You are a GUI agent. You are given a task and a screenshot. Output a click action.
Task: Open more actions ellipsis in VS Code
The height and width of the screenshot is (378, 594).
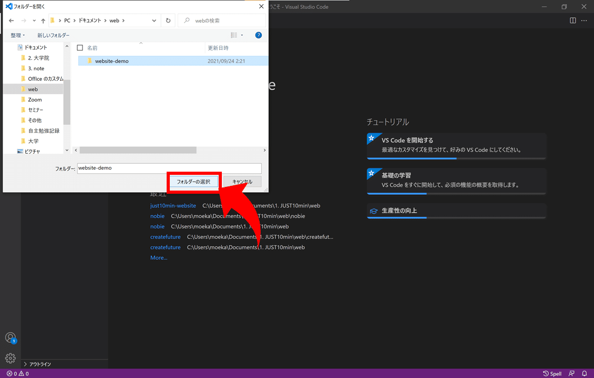(x=584, y=20)
